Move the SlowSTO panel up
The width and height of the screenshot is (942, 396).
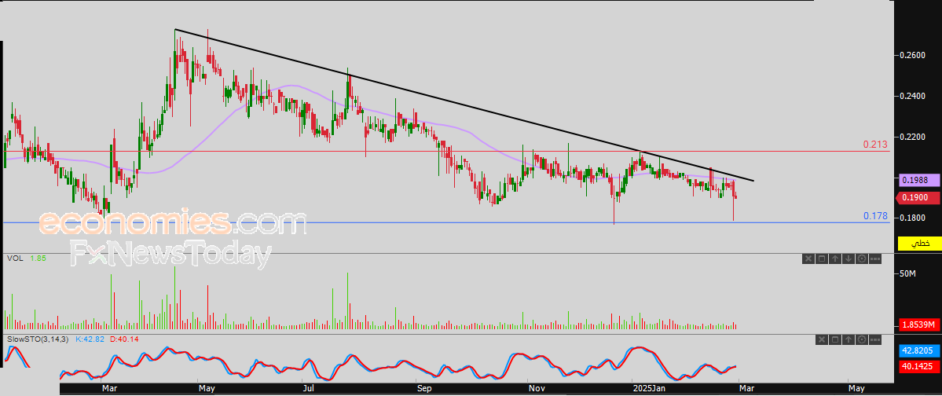pyautogui.click(x=849, y=339)
